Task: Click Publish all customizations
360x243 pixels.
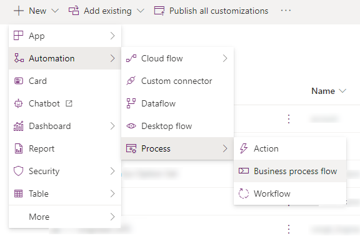Action: pyautogui.click(x=219, y=11)
